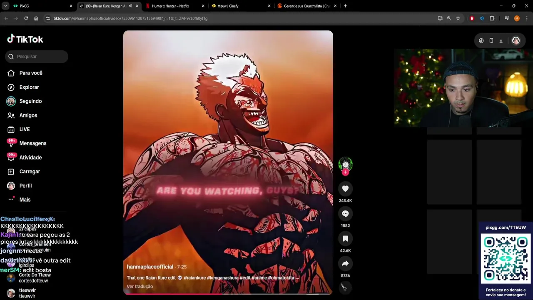
Task: Reload the page
Action: [26, 18]
